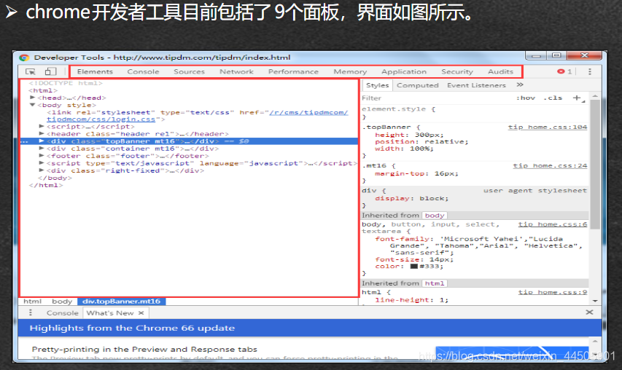Click the line-height: 1 declaration
Image resolution: width=622 pixels, height=370 pixels.
412,300
